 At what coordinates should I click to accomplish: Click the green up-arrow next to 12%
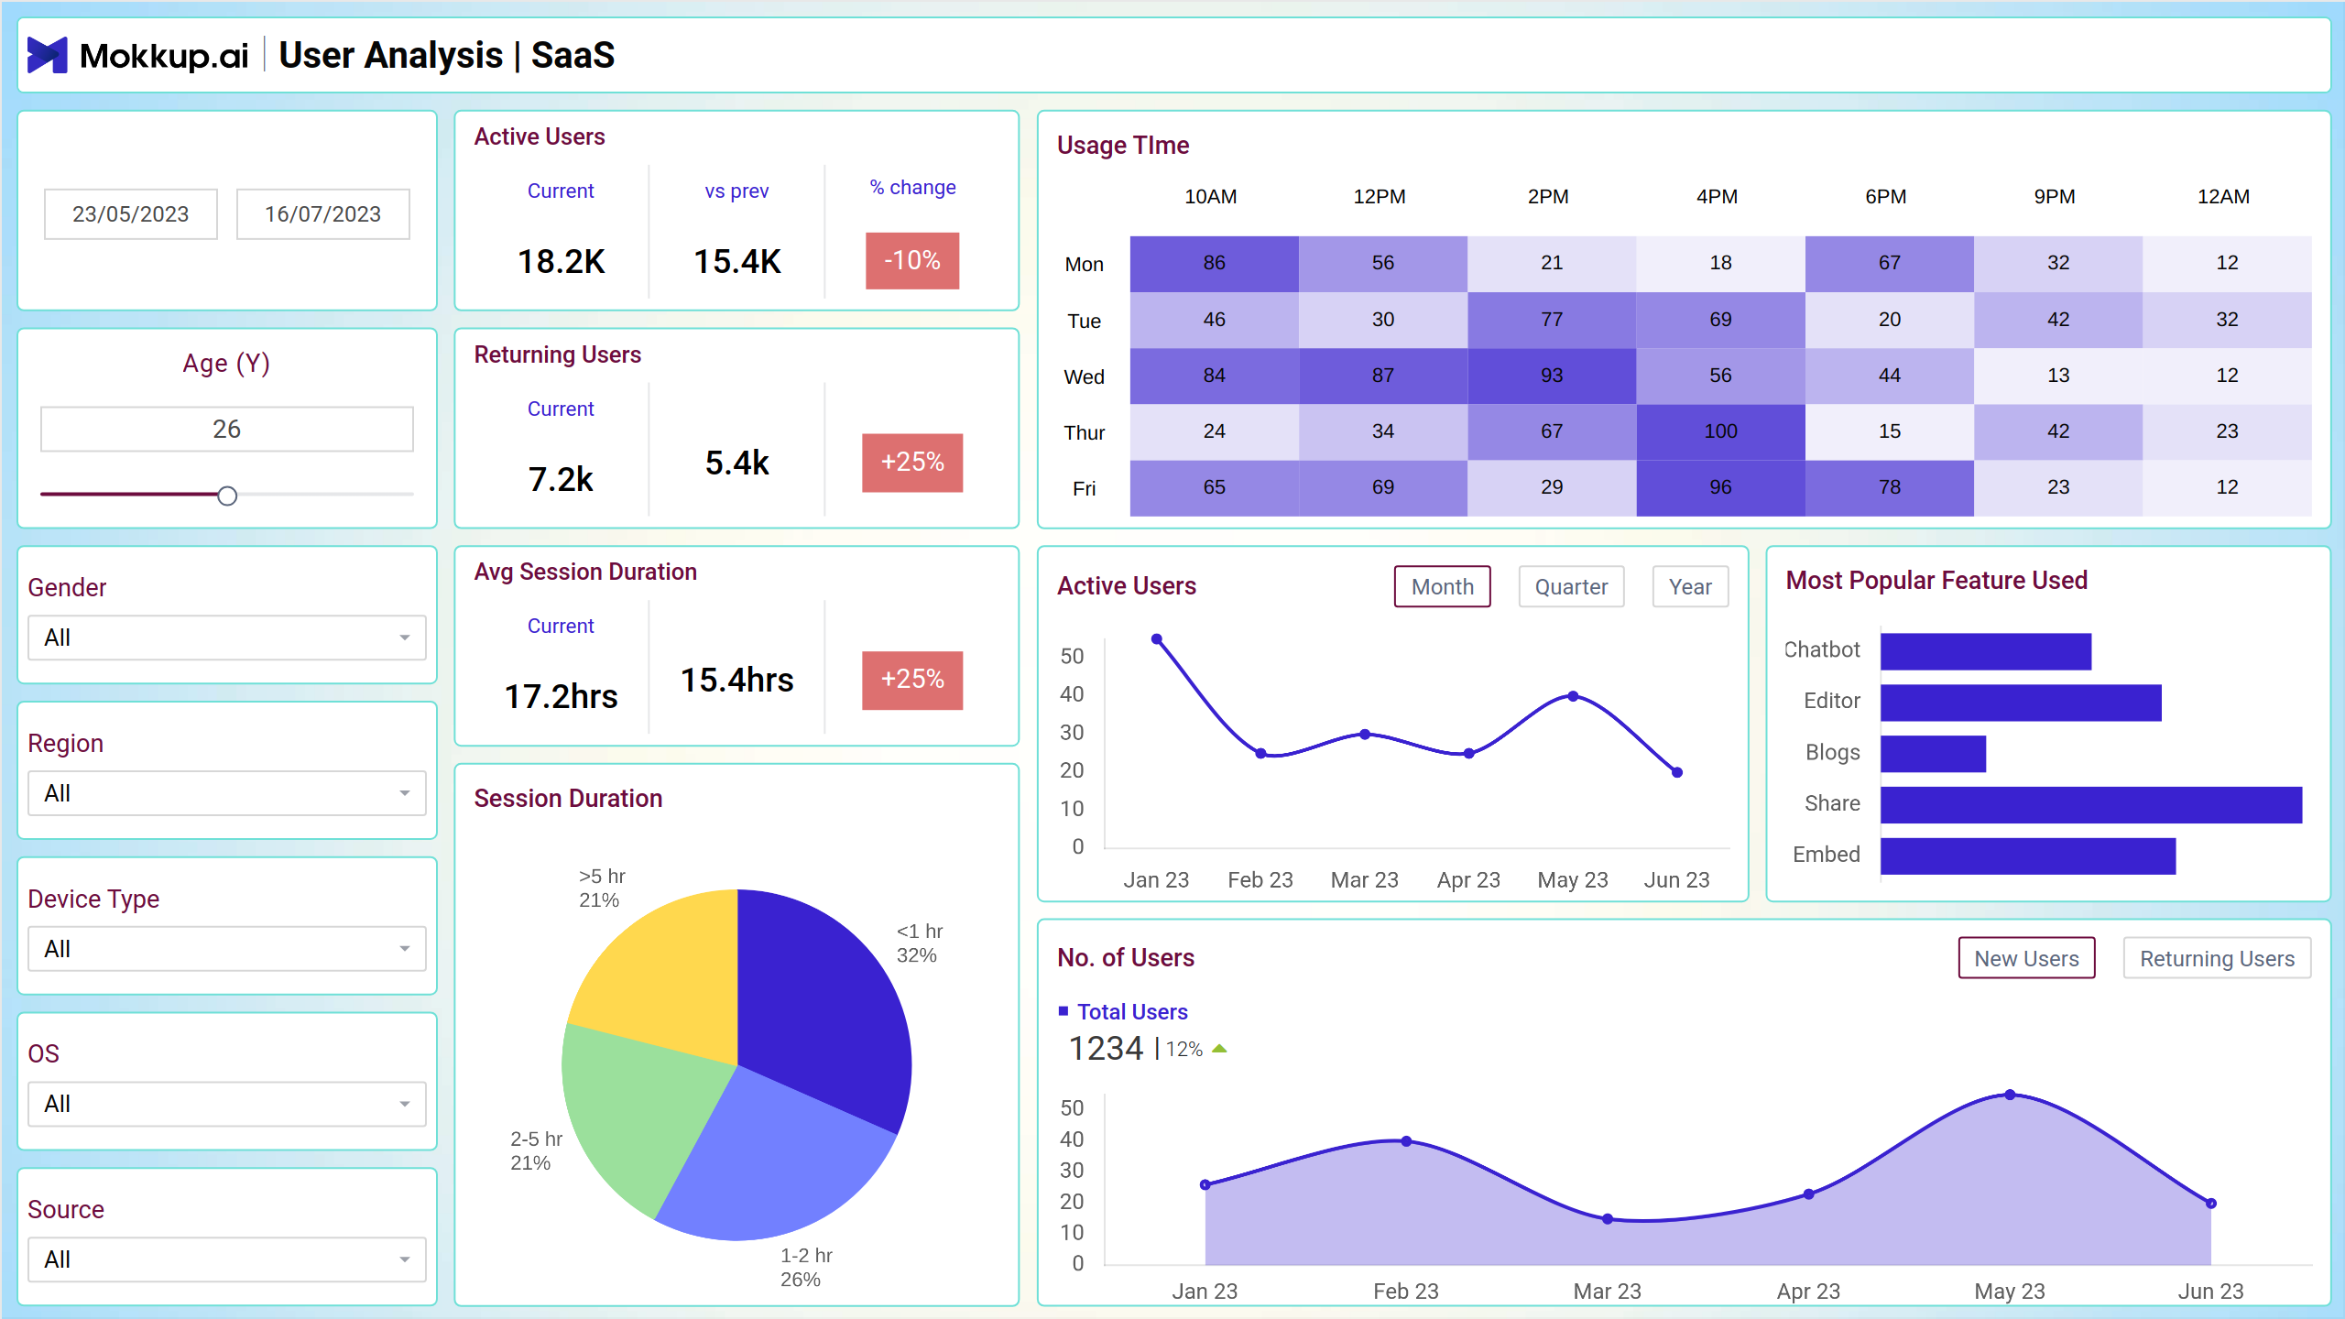1219,1049
